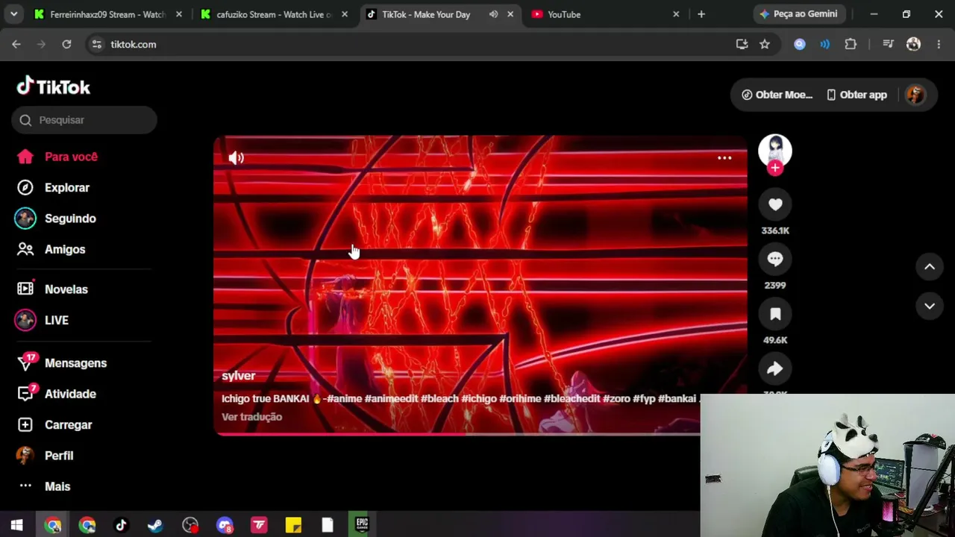The width and height of the screenshot is (955, 537).
Task: Click the Peça ao Gemini button
Action: tap(798, 14)
